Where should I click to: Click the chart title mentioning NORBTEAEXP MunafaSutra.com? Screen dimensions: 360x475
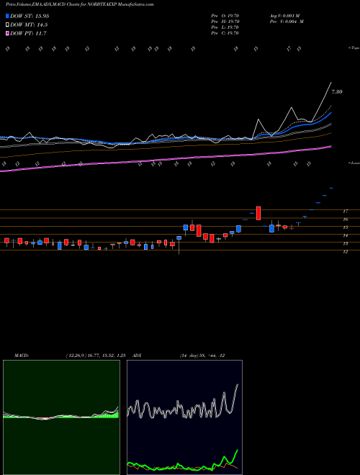pos(80,4)
